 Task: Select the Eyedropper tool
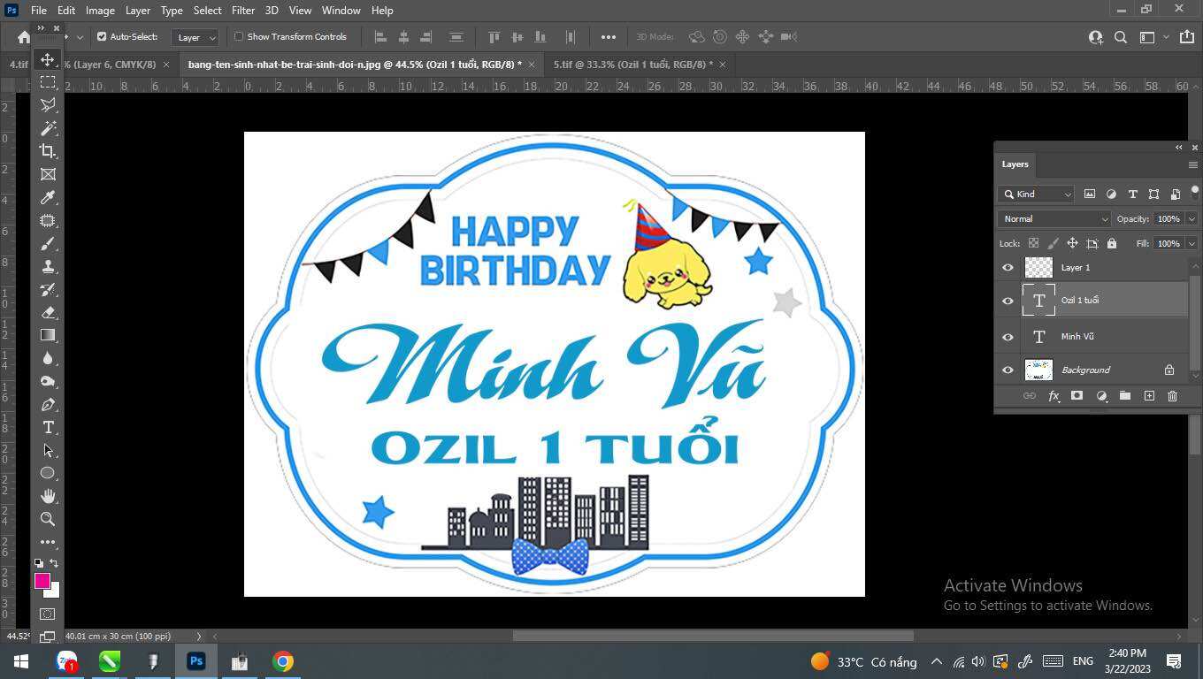point(48,197)
